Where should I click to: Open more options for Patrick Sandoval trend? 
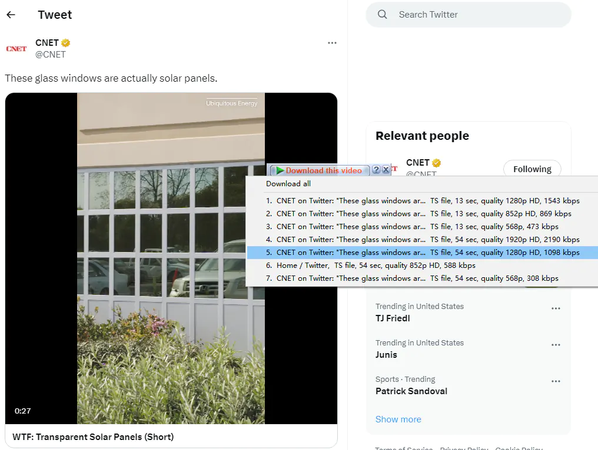tap(556, 382)
